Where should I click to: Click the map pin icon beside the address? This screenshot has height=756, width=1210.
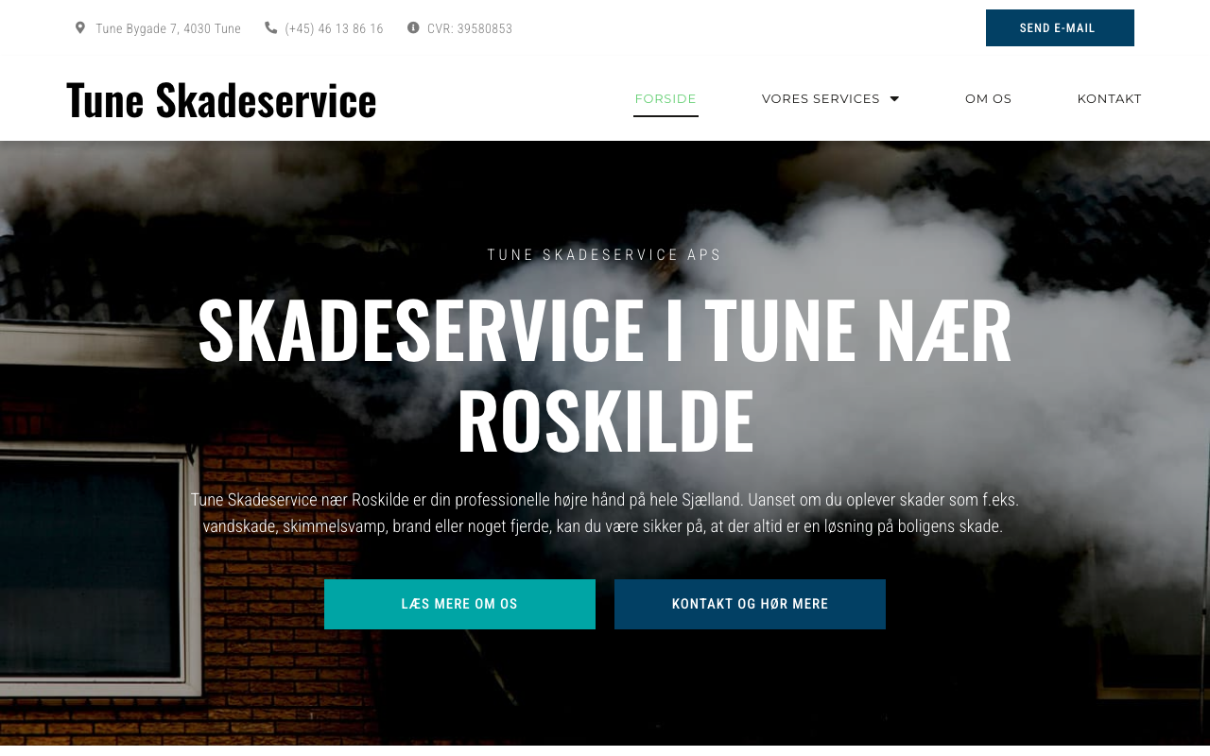[80, 28]
